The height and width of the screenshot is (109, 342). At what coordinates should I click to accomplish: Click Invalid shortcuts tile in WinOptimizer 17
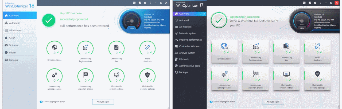(317, 51)
